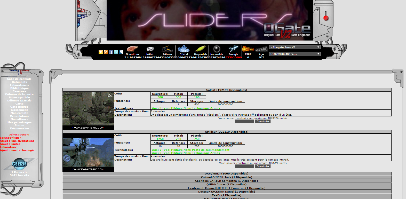Open Défense spatiale menu item
Image resolution: width=406 pixels, height=199 pixels.
click(19, 101)
